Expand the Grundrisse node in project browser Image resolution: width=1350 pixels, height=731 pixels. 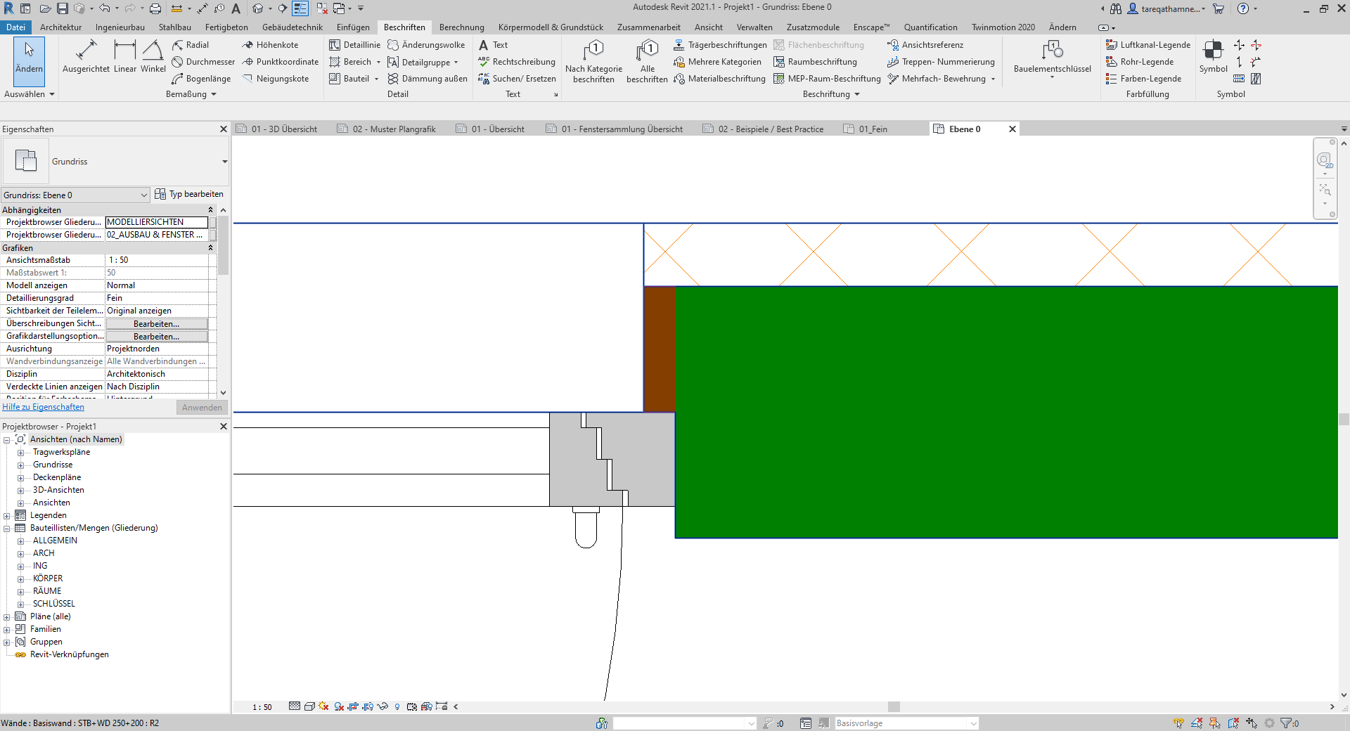20,465
